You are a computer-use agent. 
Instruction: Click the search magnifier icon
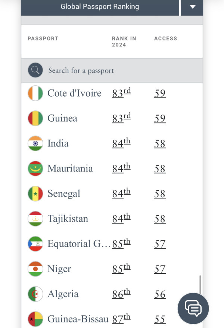[35, 70]
